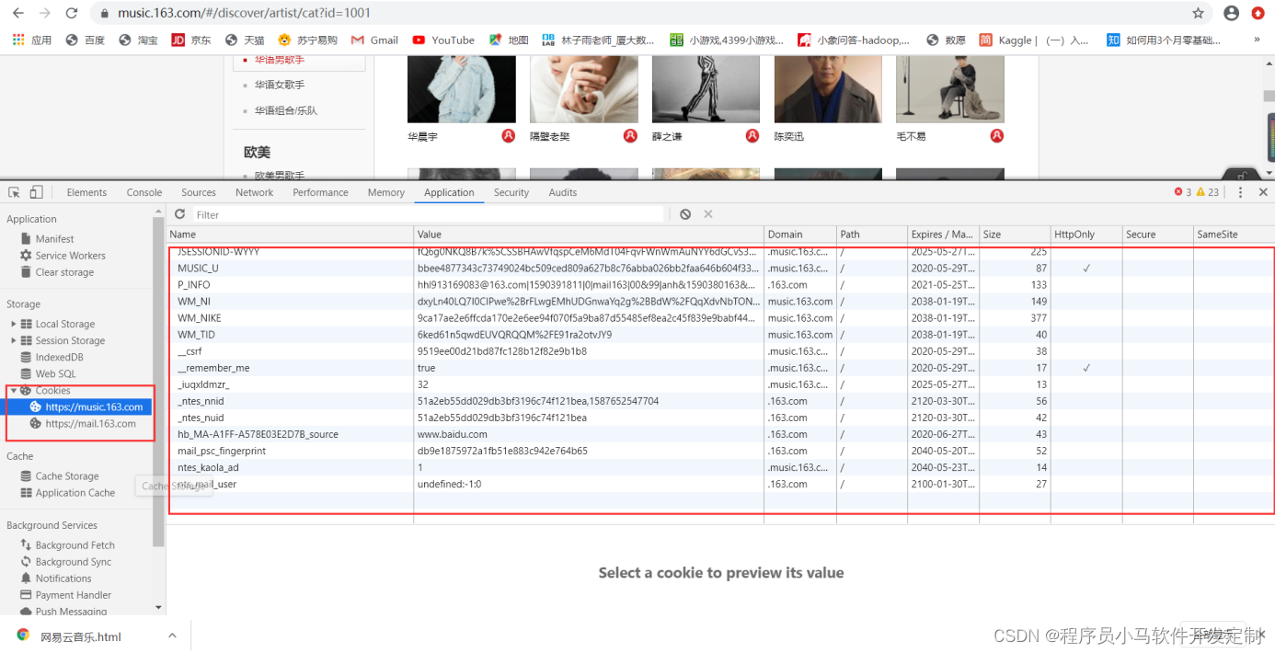Select the WM_TID cookie row
Screen dimensions: 1275x653
[720, 335]
